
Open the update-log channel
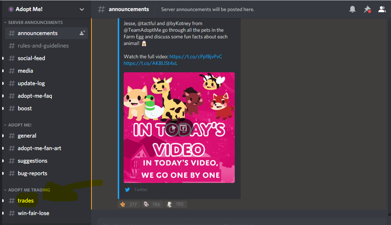[47, 83]
